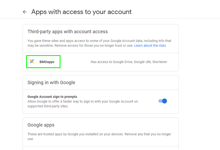Expand BMOapps via its access details text
This screenshot has width=220, height=150.
pos(129,62)
